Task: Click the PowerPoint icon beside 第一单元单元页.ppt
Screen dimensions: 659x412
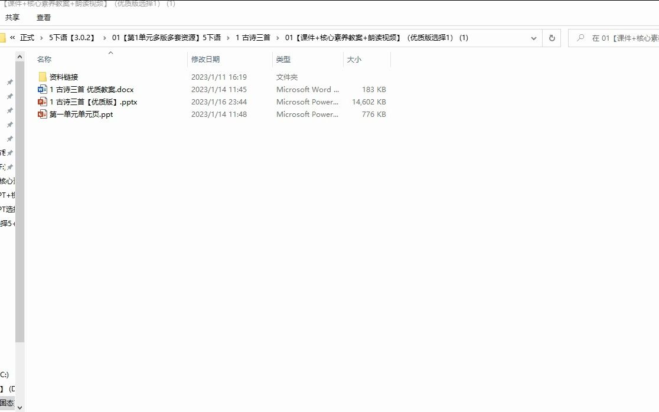Action: click(41, 114)
